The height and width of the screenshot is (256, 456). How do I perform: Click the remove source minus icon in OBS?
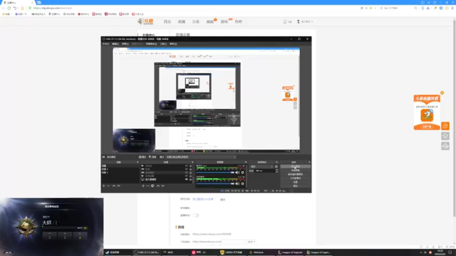click(148, 186)
